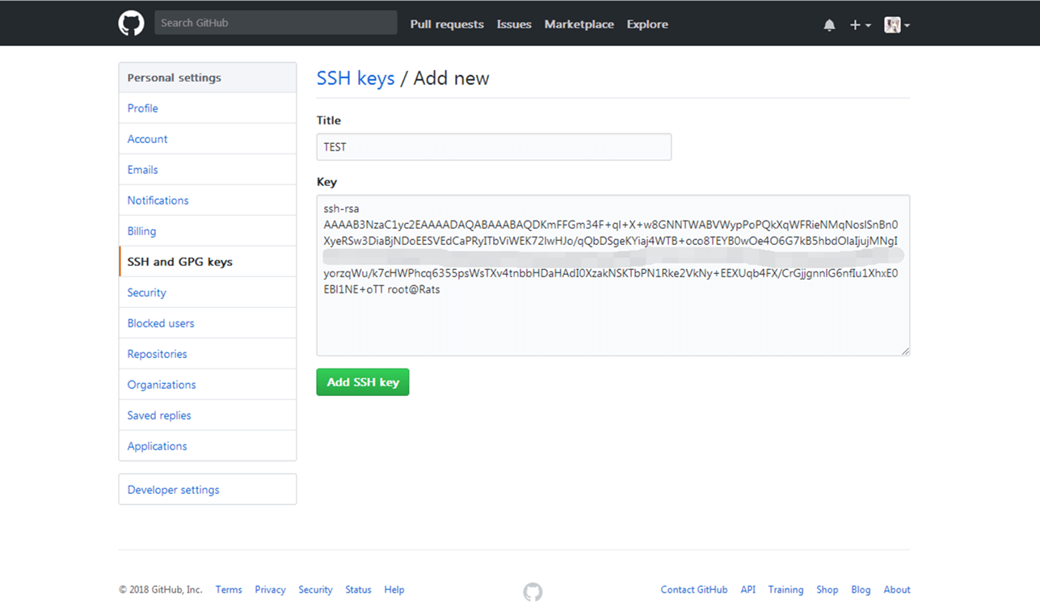Go to Emails settings
This screenshot has height=615, width=1040.
[x=208, y=170]
